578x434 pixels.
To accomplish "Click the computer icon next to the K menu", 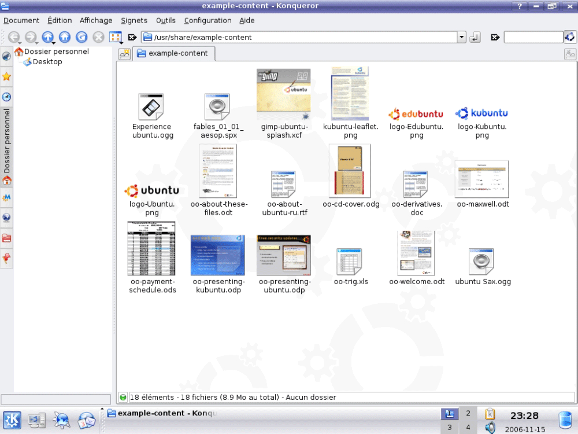I will [37, 420].
